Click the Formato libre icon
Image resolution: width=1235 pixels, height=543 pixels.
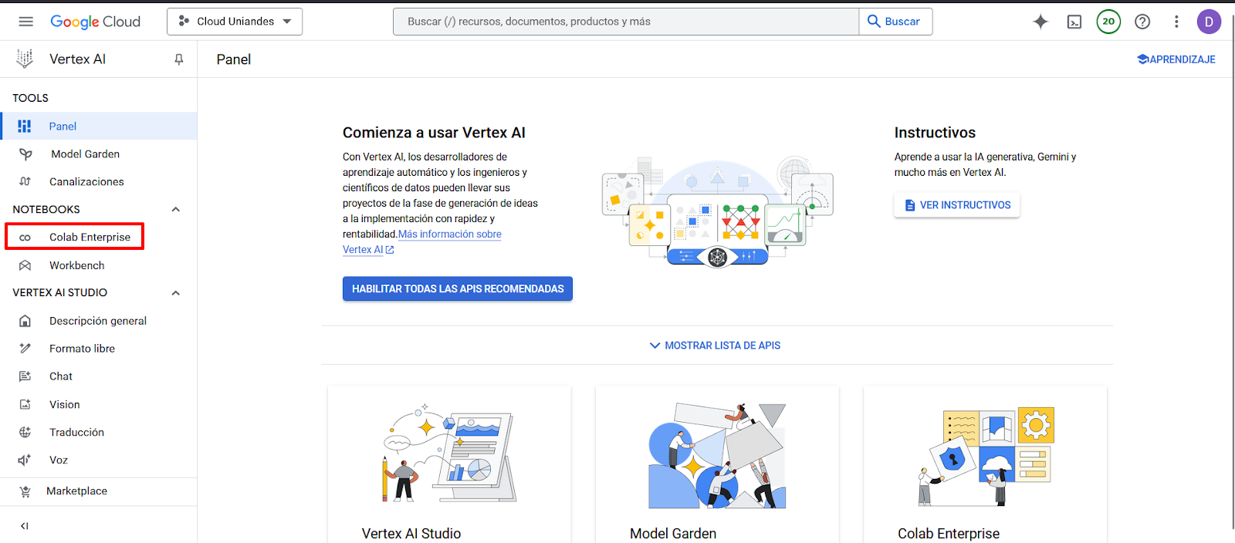pyautogui.click(x=25, y=349)
